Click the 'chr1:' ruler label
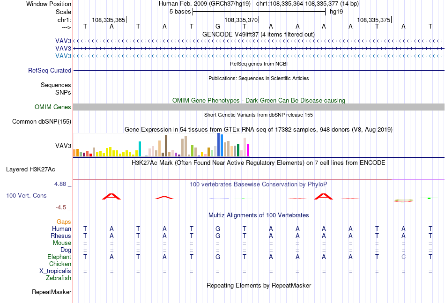Viewport: 445px width, 303px height. click(64, 20)
